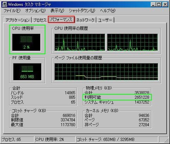Open the シャットダウン(U) menu
170x144 pixels.
point(82,11)
